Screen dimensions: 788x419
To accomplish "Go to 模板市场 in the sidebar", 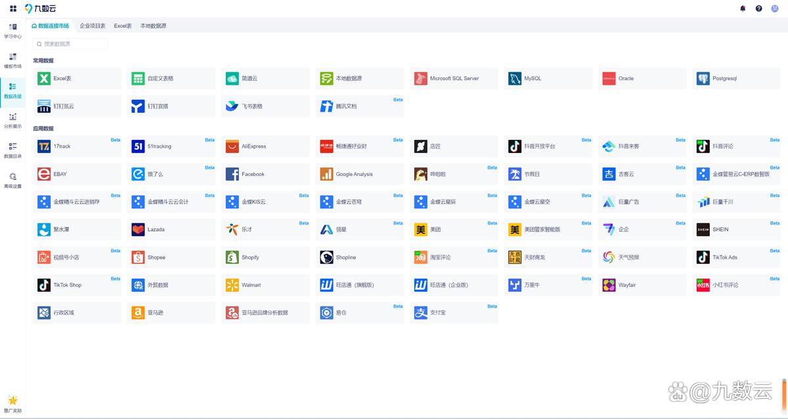I will 12,60.
